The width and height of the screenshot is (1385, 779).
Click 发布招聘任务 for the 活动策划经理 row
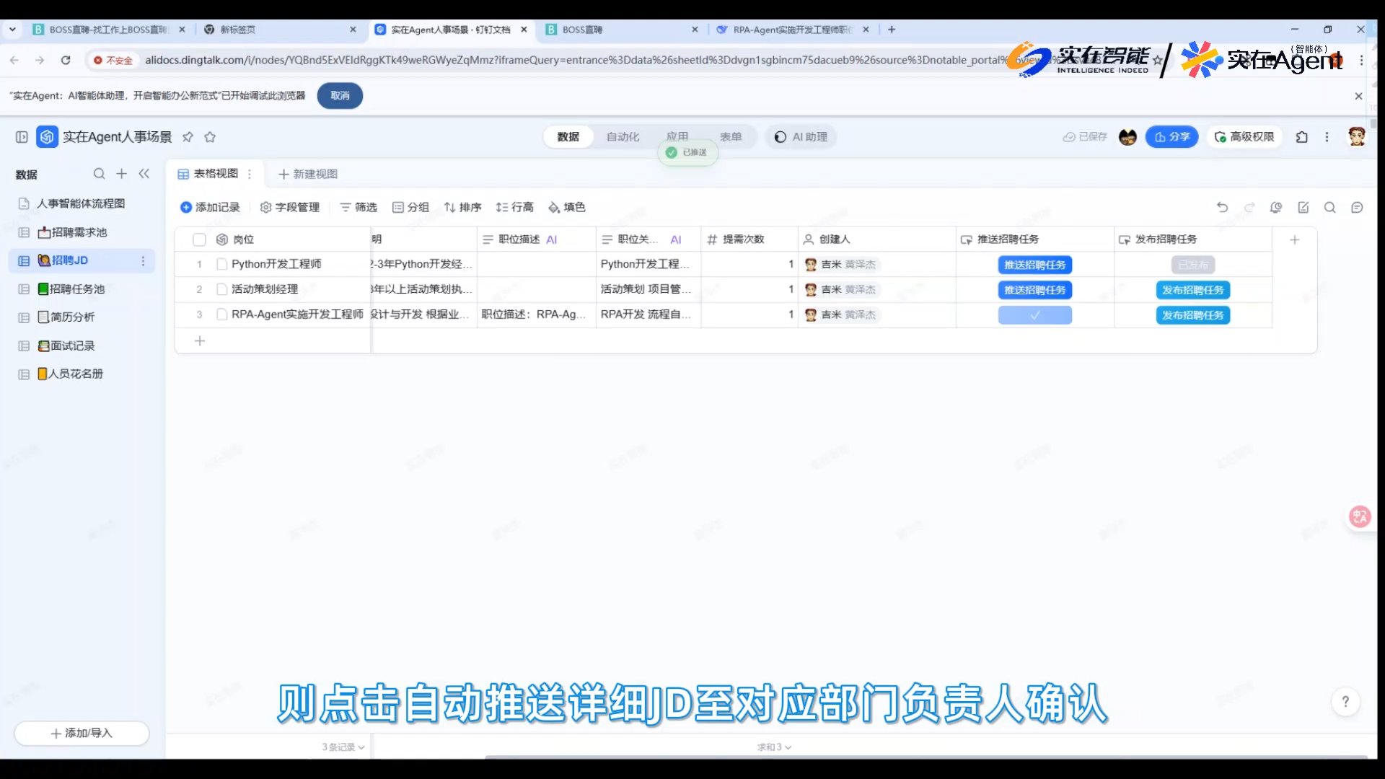pyautogui.click(x=1192, y=290)
